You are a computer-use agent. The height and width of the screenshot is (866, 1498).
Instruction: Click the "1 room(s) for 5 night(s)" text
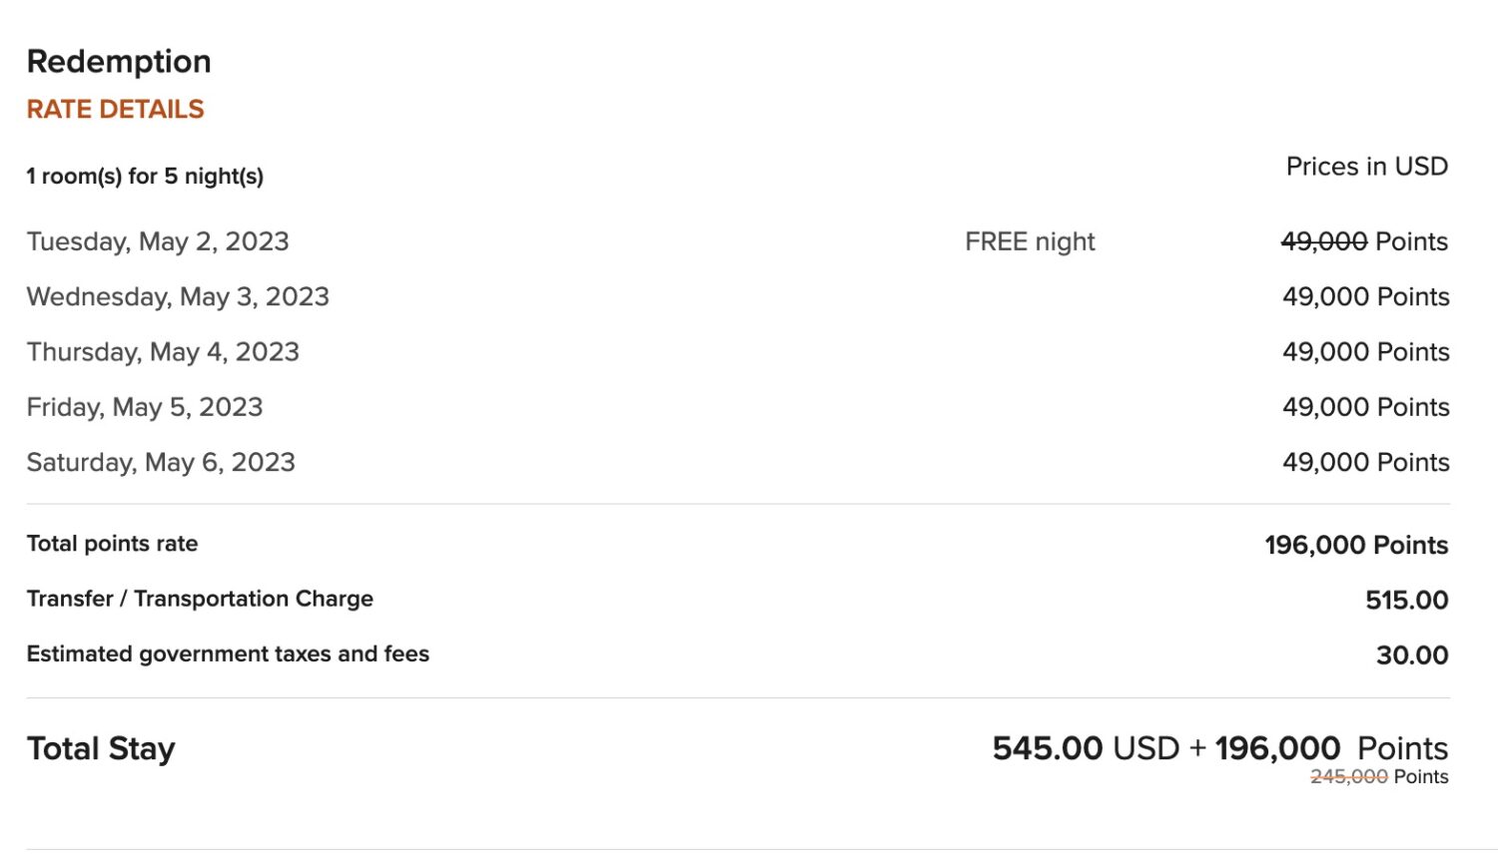pos(145,177)
